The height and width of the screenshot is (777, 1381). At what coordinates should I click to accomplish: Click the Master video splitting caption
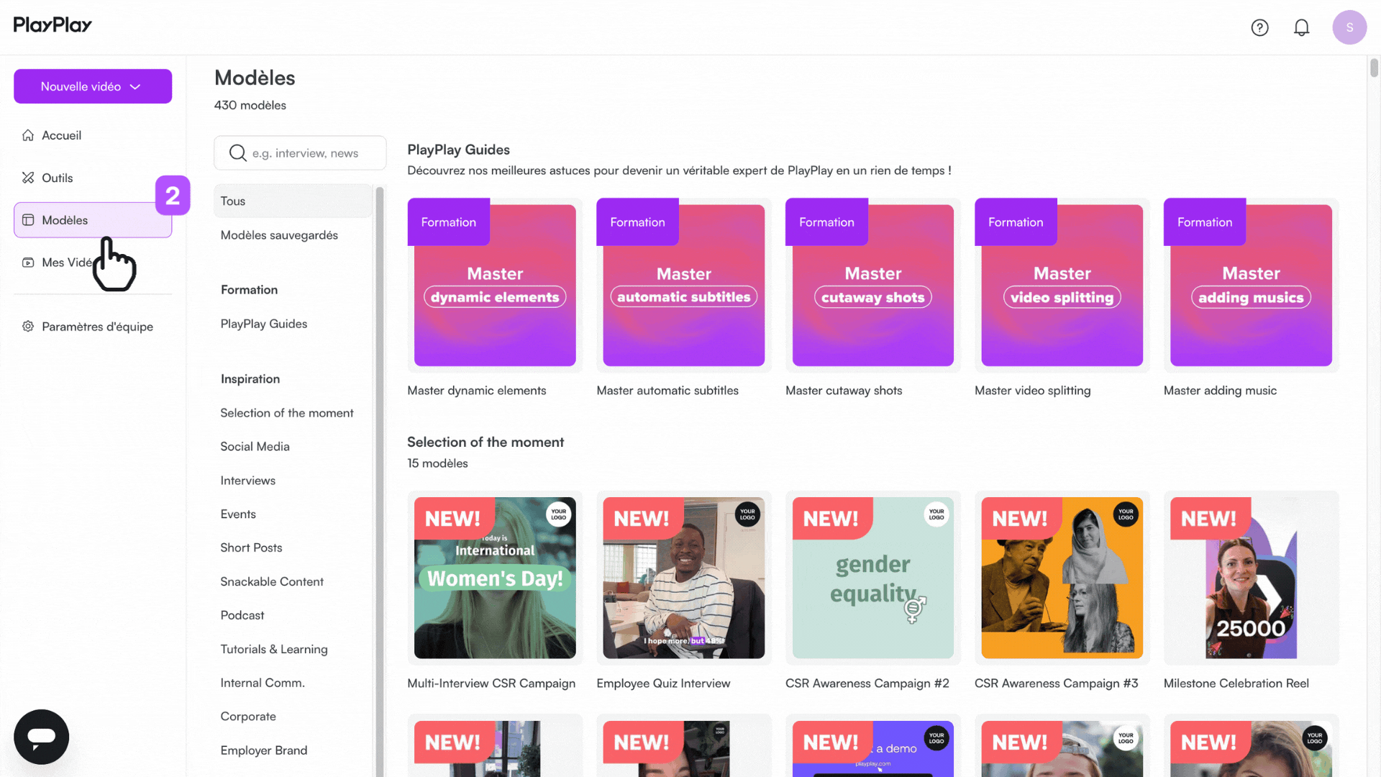click(1032, 391)
